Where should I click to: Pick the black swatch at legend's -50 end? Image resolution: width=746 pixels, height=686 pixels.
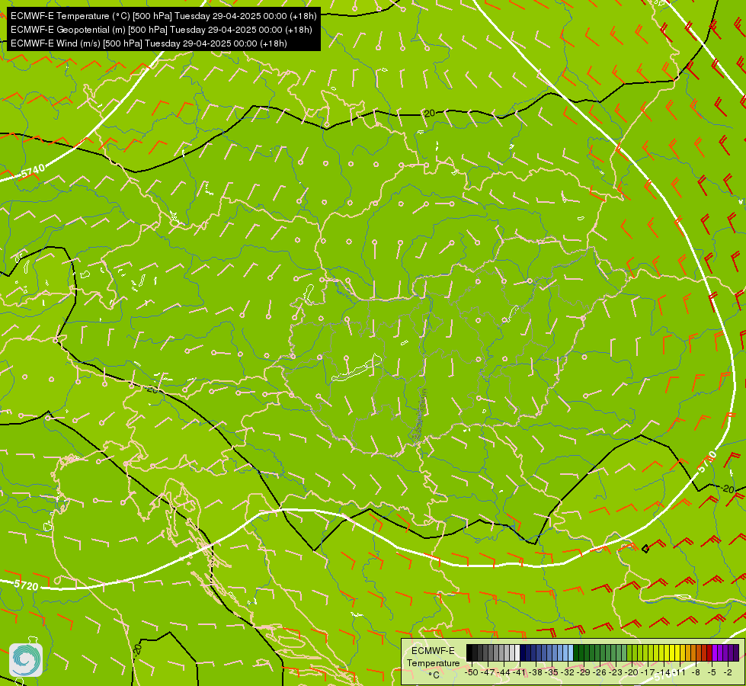(469, 653)
